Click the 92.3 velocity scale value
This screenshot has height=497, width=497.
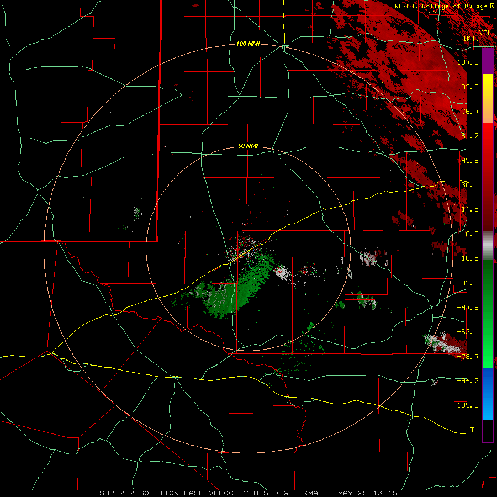click(x=470, y=87)
